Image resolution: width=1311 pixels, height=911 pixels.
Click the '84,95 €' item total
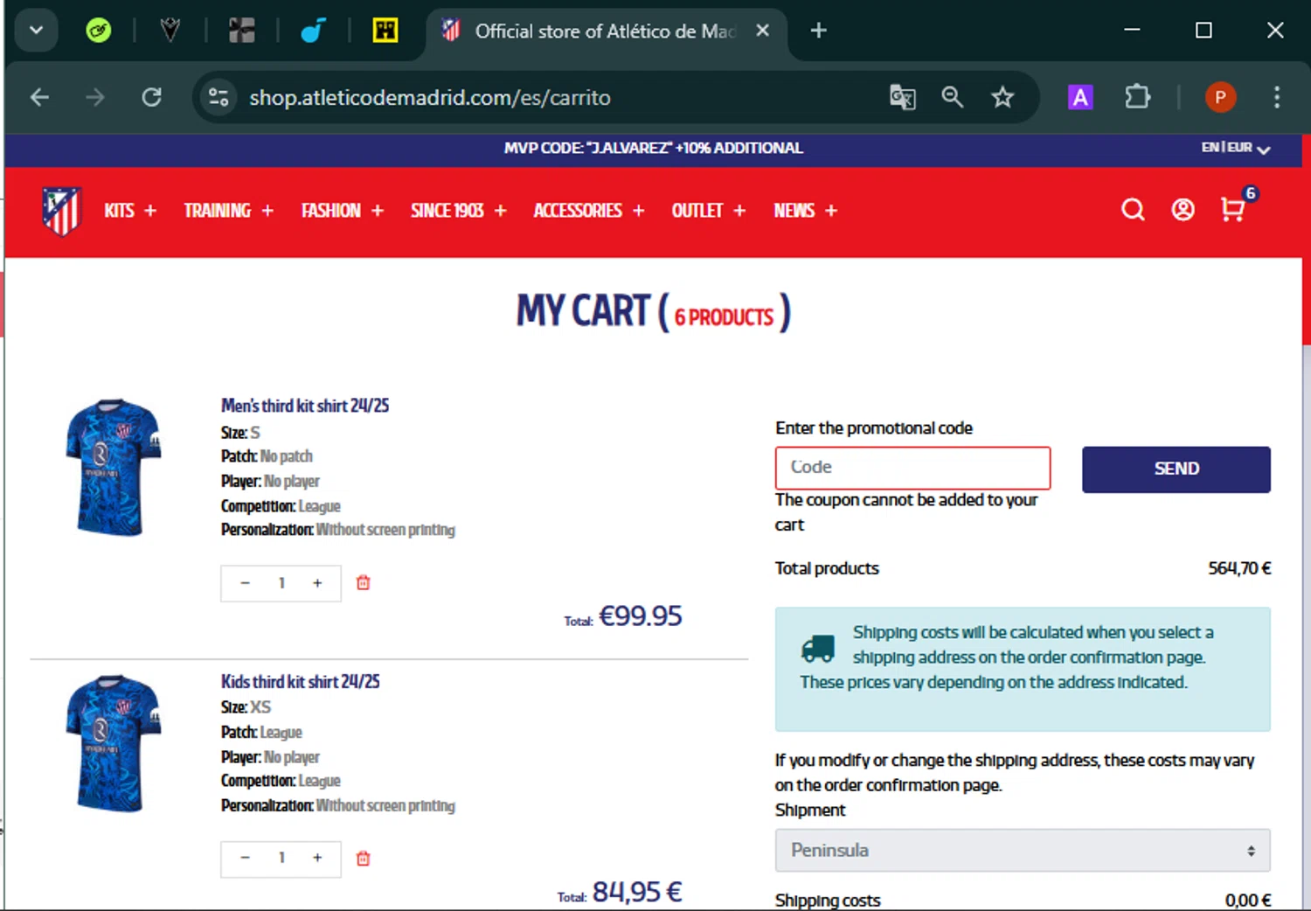pos(637,892)
